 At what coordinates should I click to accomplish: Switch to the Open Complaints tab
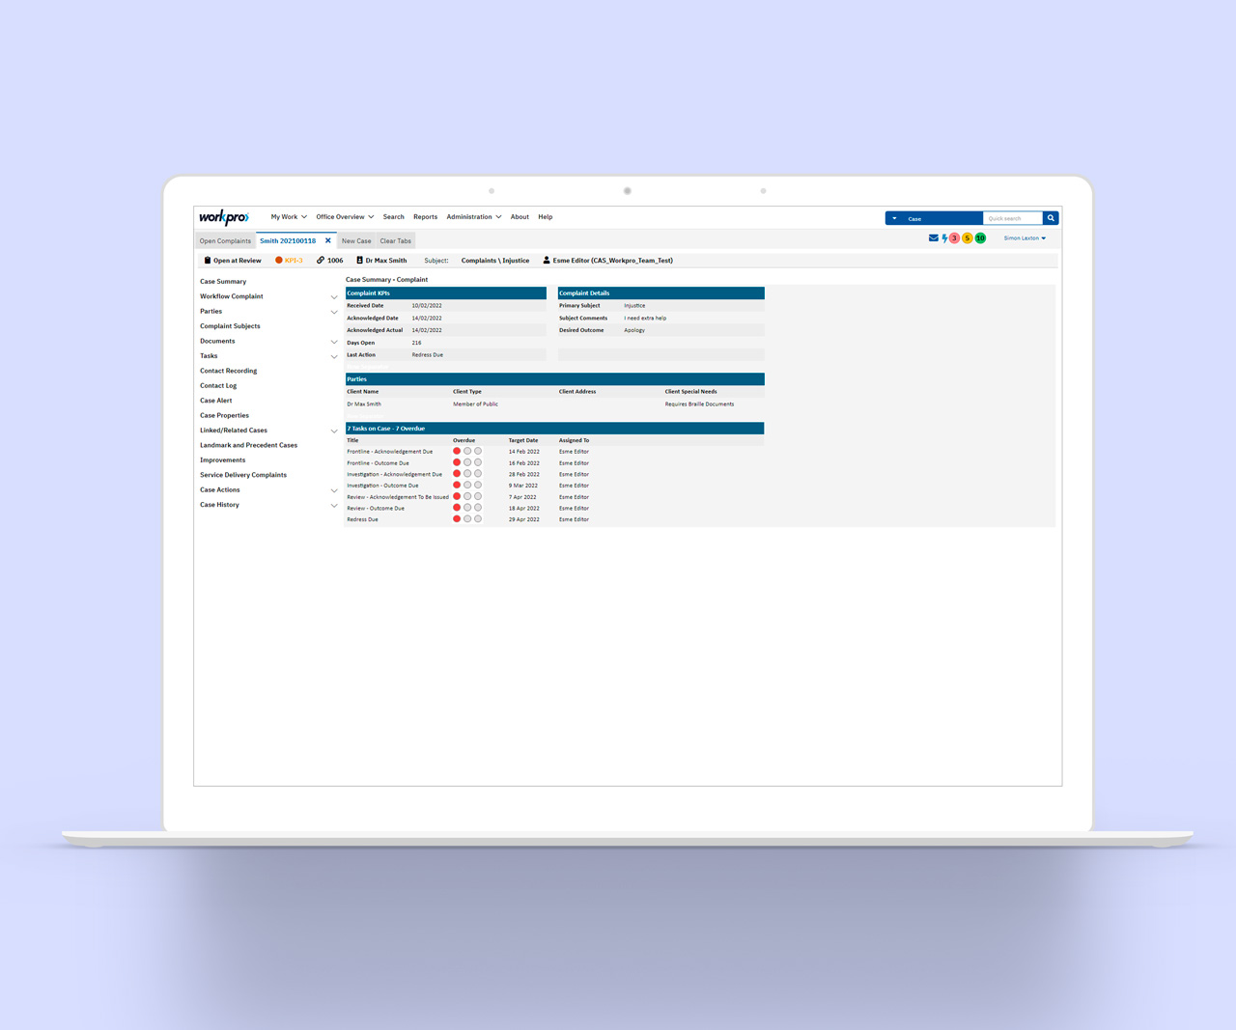tap(225, 240)
